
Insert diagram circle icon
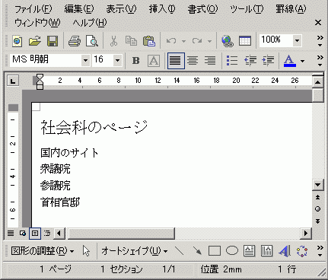click(302, 251)
